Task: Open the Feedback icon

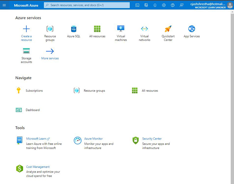Action: (x=181, y=5)
